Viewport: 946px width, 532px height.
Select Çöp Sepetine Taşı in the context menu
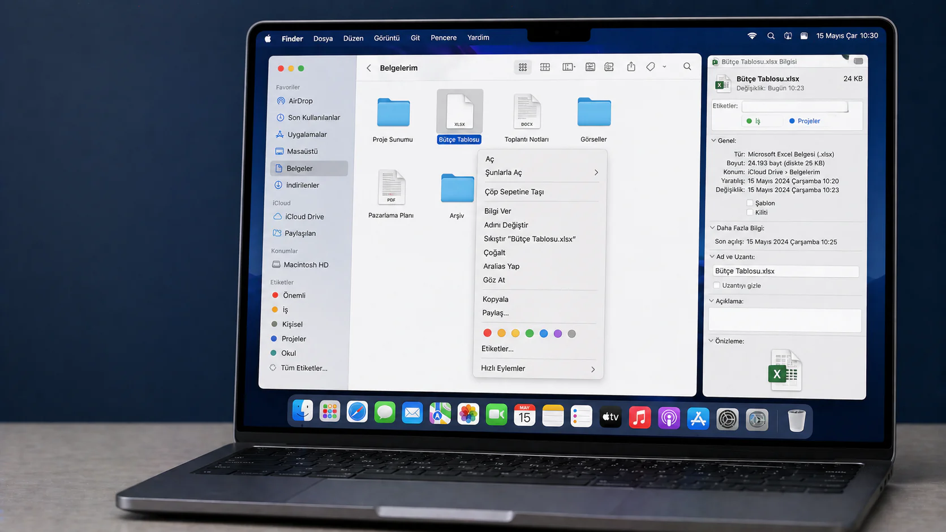(x=514, y=192)
